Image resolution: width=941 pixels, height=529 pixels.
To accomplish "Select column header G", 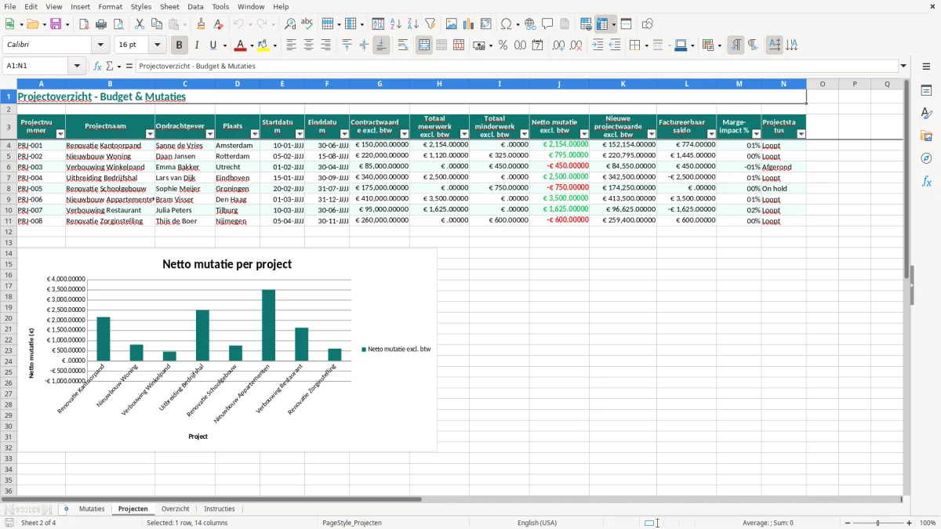I will coord(380,84).
